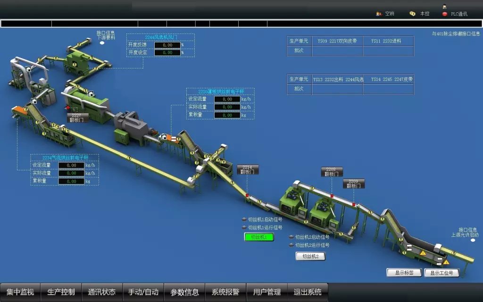Click the operator user icon above PLC通讯
The width and height of the screenshot is (483, 302).
[x=444, y=7]
